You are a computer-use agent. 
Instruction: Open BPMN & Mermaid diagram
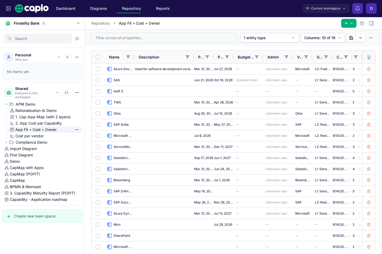point(25,187)
